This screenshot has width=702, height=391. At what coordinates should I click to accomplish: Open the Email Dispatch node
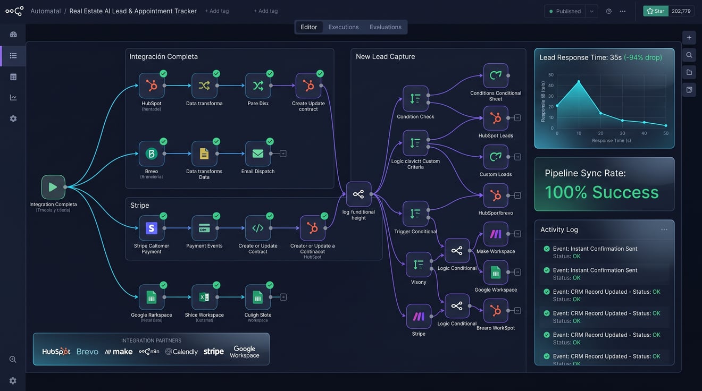258,154
